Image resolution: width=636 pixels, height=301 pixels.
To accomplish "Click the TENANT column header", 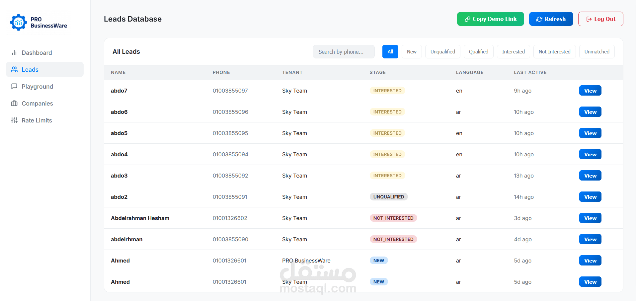I will pyautogui.click(x=292, y=72).
